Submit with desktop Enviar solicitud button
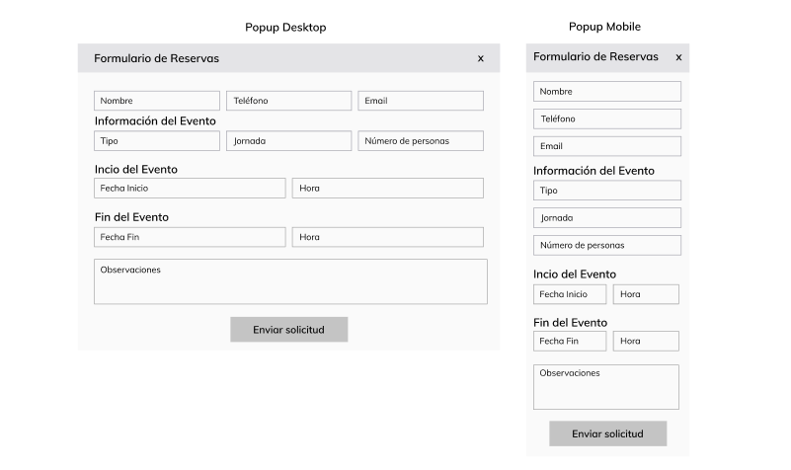 [x=289, y=330]
